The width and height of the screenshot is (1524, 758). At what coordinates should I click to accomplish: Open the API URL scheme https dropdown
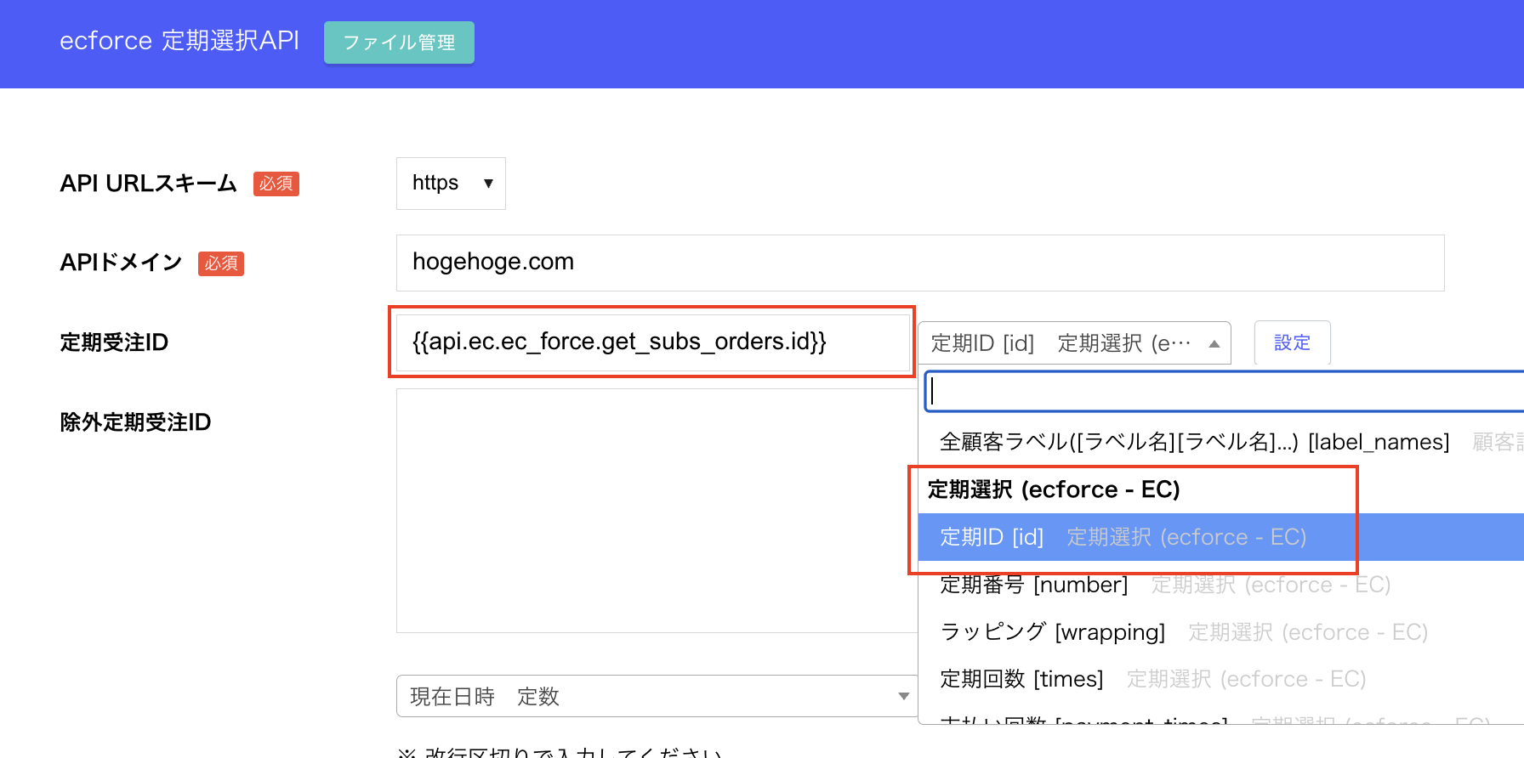click(451, 183)
